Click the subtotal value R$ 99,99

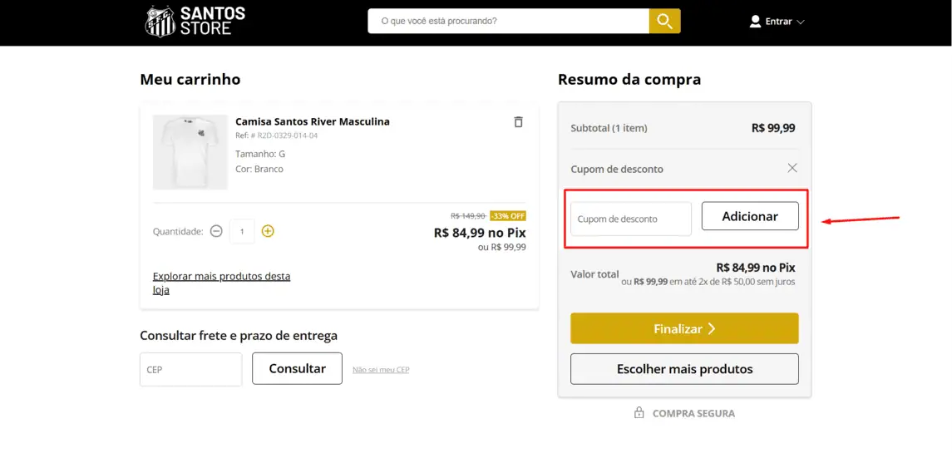[773, 128]
